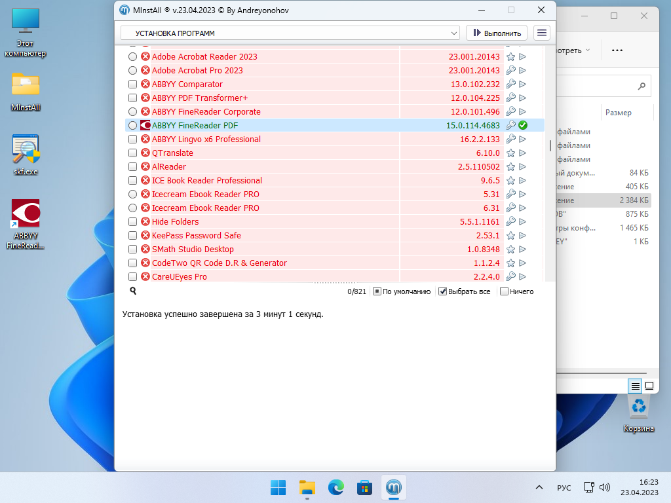Click the key icon for ABBYY PDF Transformer+
This screenshot has height=503, width=671.
pos(510,98)
